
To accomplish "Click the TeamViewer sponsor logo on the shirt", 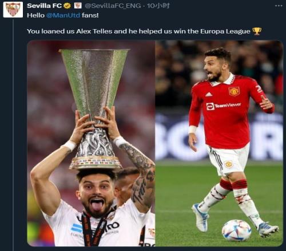I will tap(224, 106).
